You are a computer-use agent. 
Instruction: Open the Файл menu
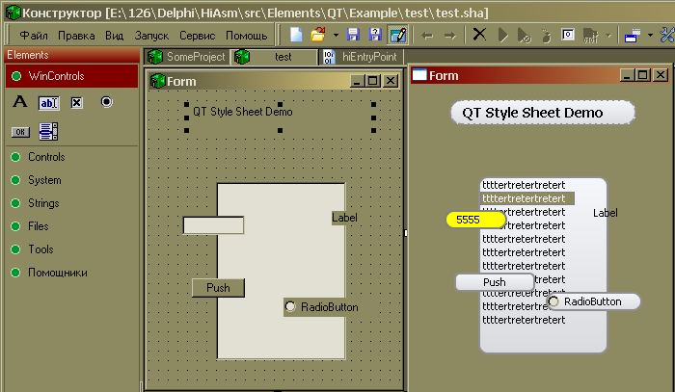point(33,36)
